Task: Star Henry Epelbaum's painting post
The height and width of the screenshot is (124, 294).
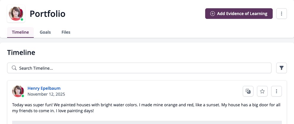Action: pyautogui.click(x=262, y=91)
